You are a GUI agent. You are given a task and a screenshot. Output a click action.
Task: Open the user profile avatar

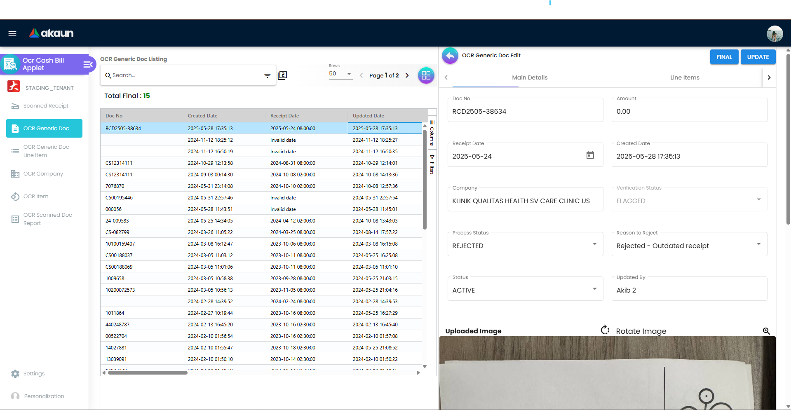775,34
